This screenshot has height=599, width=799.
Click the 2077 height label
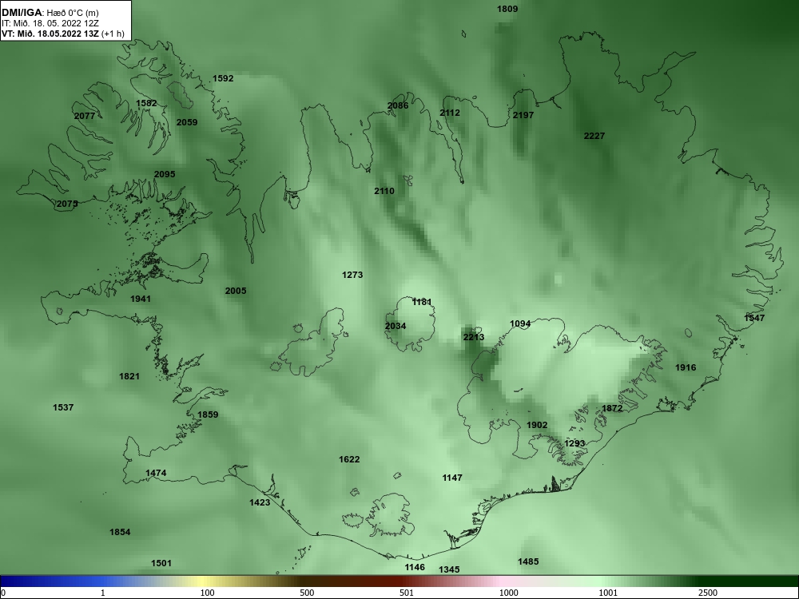pyautogui.click(x=85, y=116)
